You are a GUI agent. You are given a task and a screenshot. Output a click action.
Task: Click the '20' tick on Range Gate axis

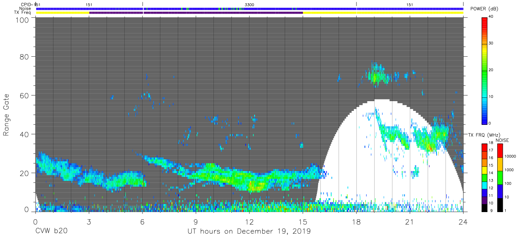[24, 173]
